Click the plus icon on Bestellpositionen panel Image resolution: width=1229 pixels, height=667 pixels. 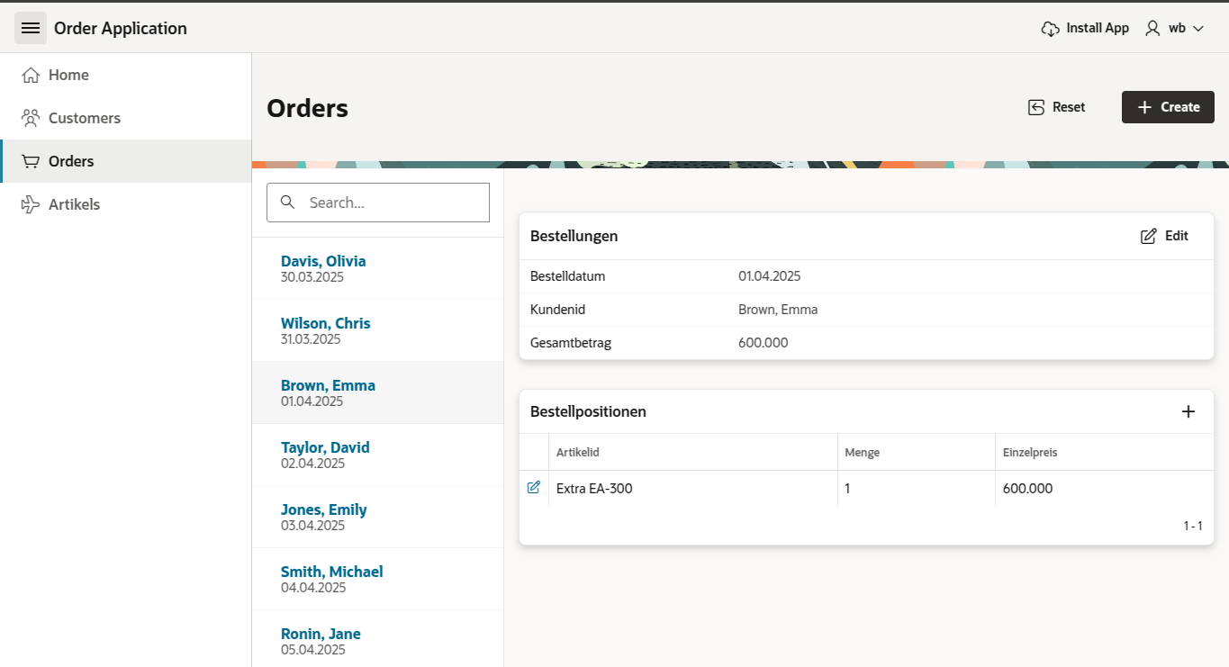point(1188,410)
